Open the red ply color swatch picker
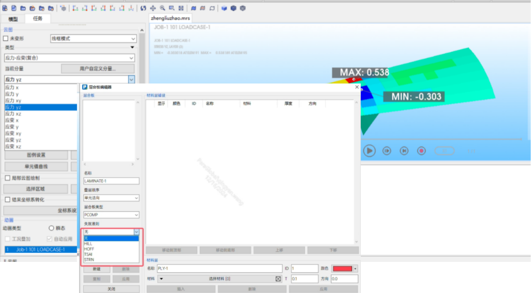 pyautogui.click(x=344, y=269)
